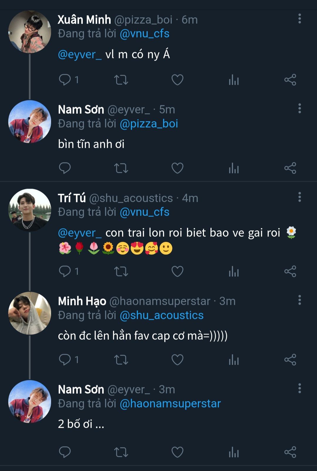Screen dimensions: 317x471
Task: Retweet Xuân Minh's reply
Action: [121, 80]
